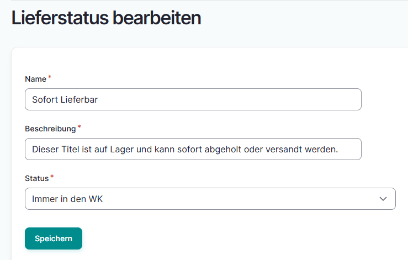Select the 'Immer in den WK' value

point(67,199)
